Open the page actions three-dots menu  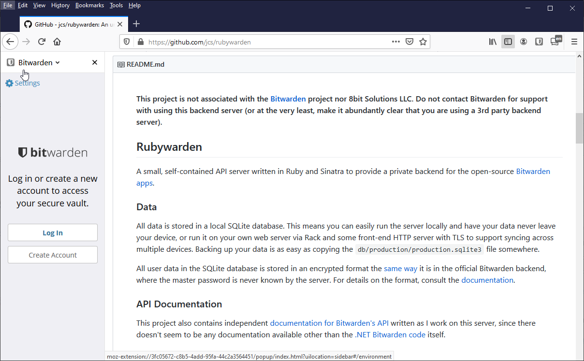(396, 42)
